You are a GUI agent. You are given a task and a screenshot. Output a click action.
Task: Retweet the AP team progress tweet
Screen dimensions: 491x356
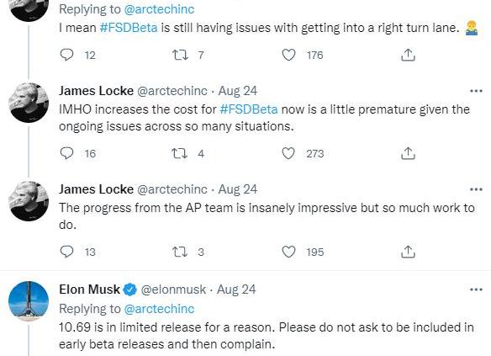click(180, 252)
